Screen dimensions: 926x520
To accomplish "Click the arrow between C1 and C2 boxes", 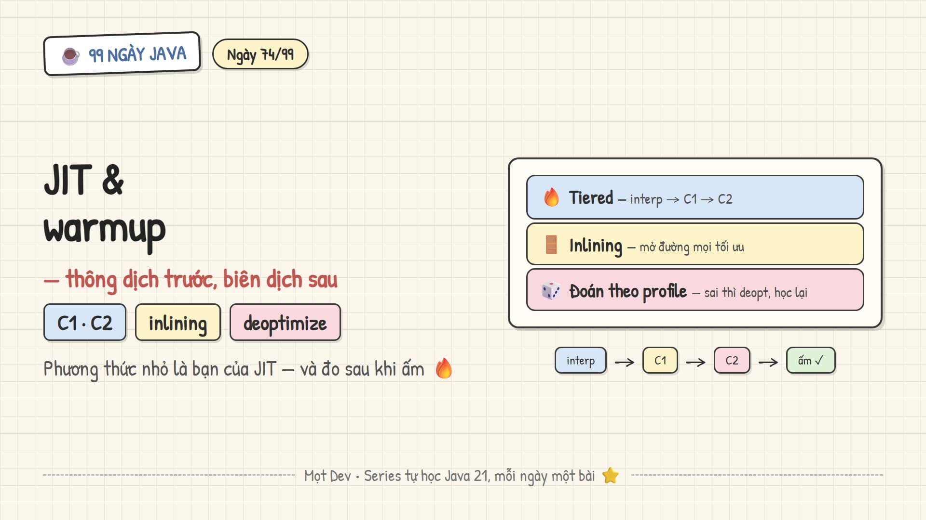I will coord(695,362).
